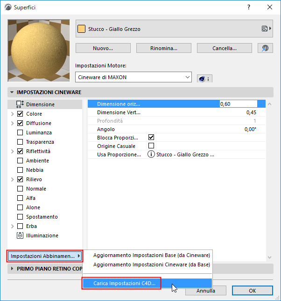This screenshot has height=301, width=281.
Task: Click the orange surface color swatch
Action: 81,29
